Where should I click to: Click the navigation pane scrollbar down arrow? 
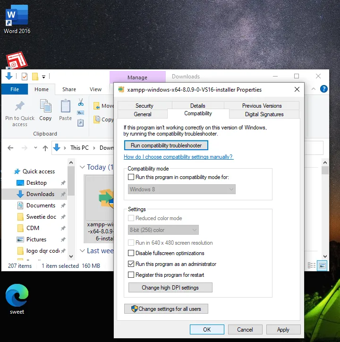[x=71, y=256]
